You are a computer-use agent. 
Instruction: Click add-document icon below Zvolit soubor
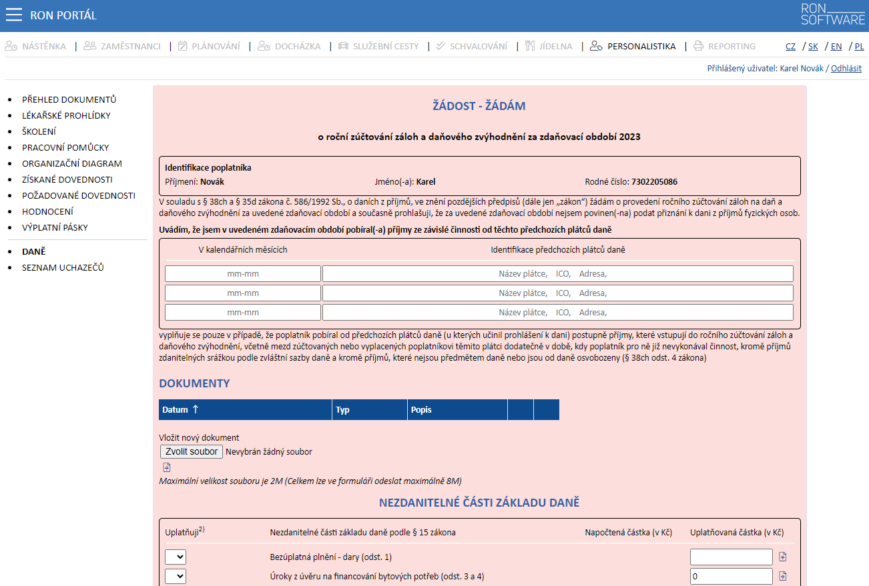click(x=167, y=467)
